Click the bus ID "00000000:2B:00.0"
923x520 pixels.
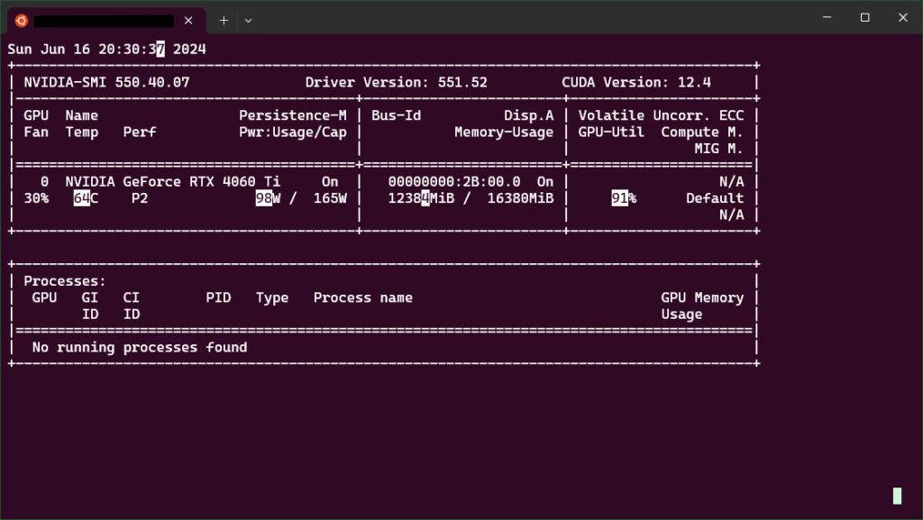[x=454, y=182]
